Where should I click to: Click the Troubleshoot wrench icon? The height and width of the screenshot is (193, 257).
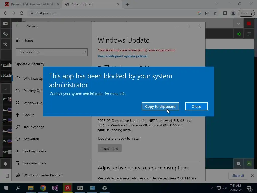tap(18, 127)
